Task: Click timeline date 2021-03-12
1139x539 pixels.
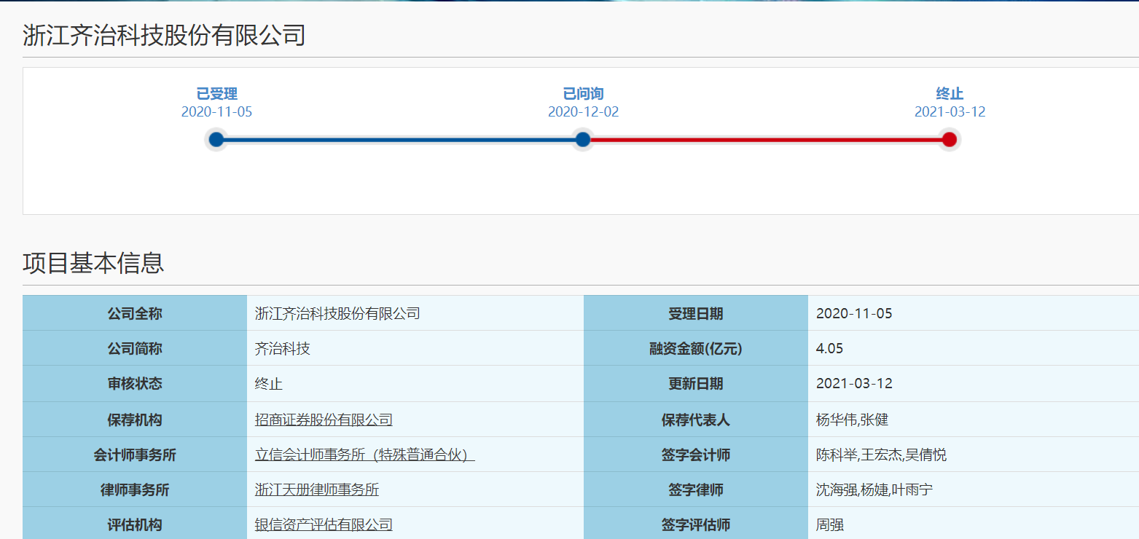Action: pos(950,112)
